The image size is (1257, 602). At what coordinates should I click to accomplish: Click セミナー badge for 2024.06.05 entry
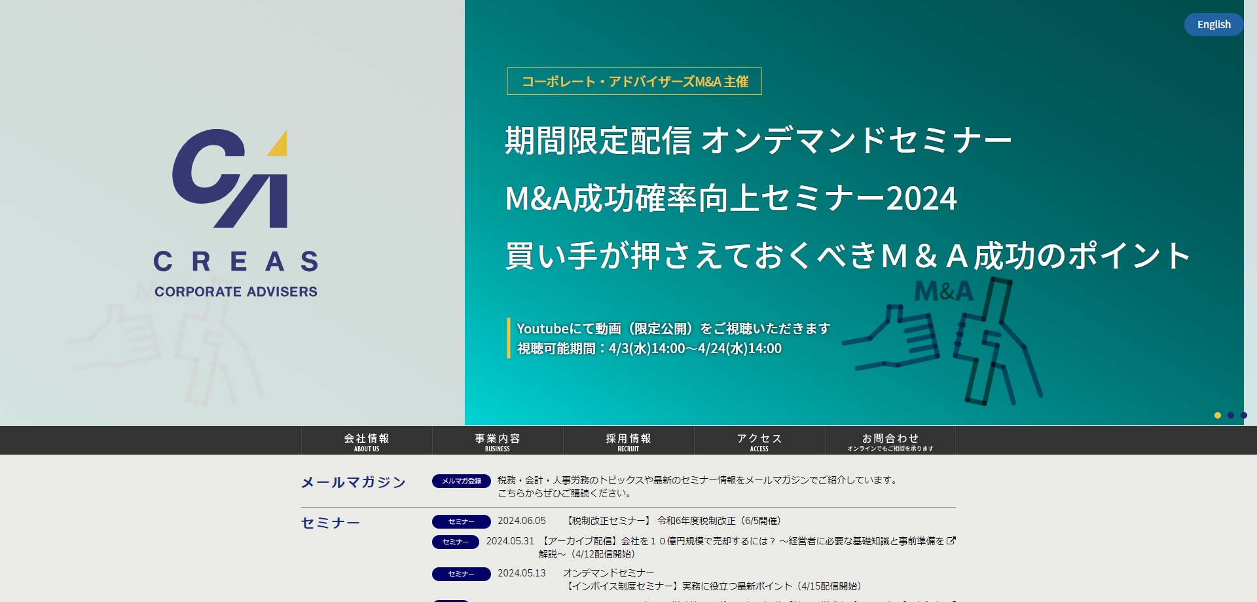coord(462,521)
